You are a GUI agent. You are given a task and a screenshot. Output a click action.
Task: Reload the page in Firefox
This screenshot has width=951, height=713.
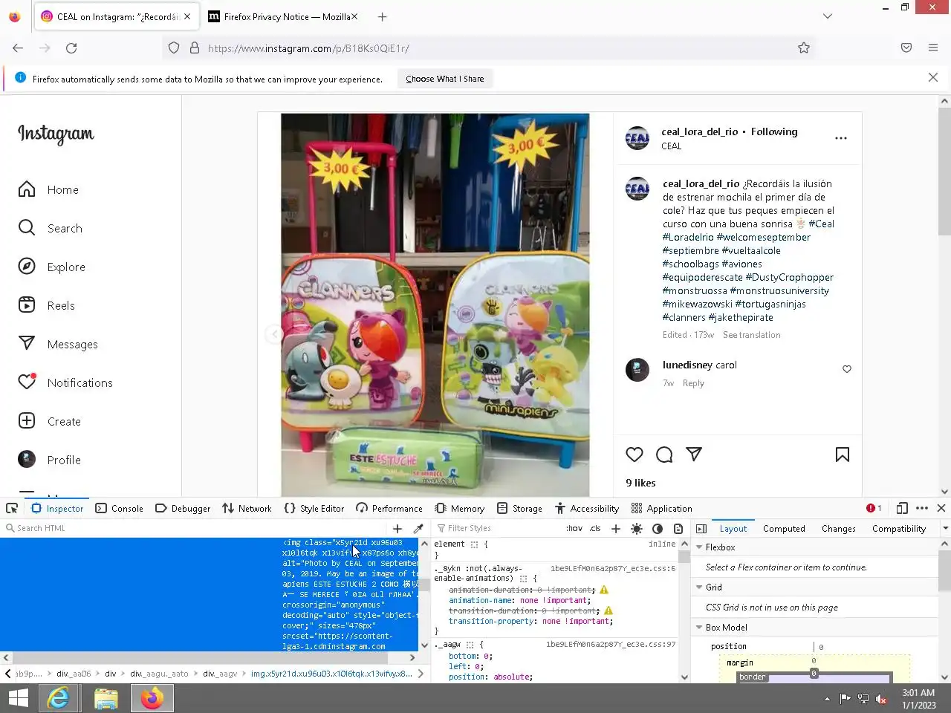(71, 48)
